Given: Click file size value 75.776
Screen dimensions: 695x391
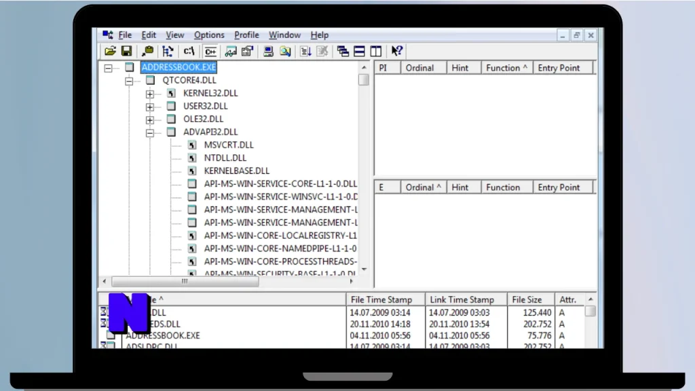Looking at the screenshot, I should tap(540, 335).
